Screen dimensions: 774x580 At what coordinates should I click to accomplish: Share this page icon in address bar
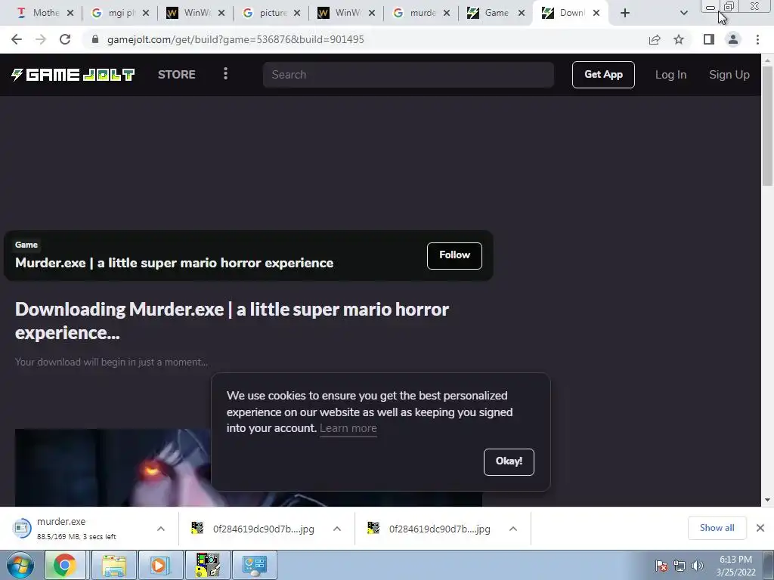[655, 39]
